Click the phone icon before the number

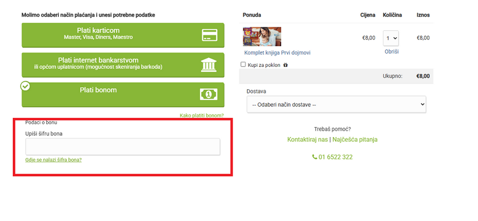(x=314, y=157)
